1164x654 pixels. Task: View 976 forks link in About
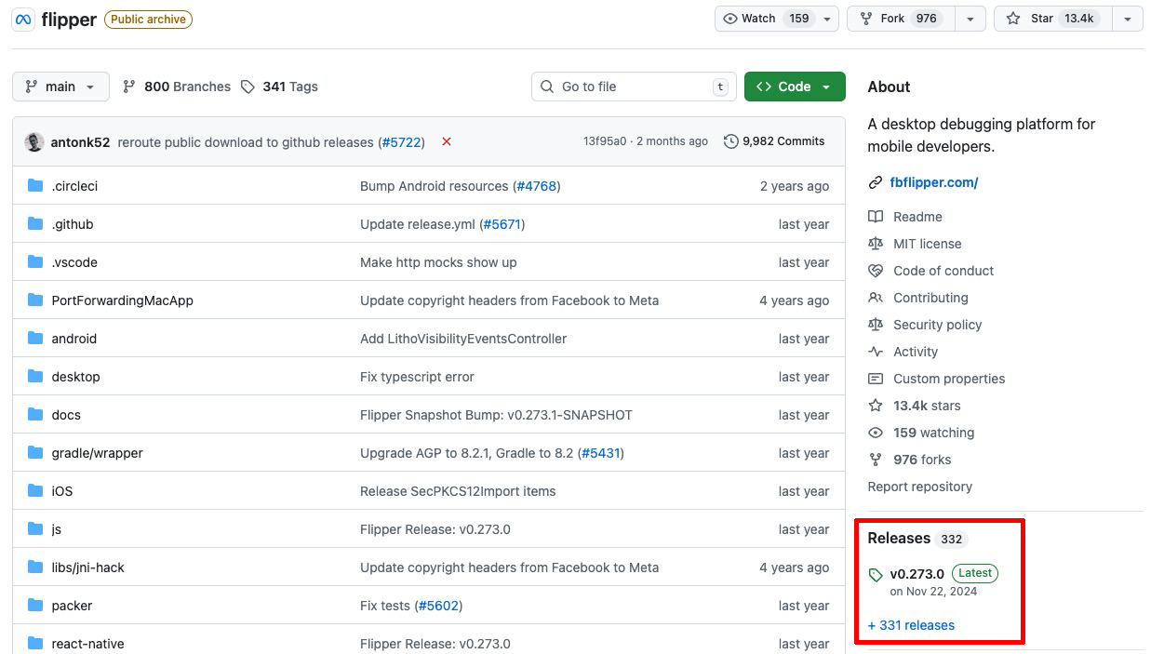point(922,460)
